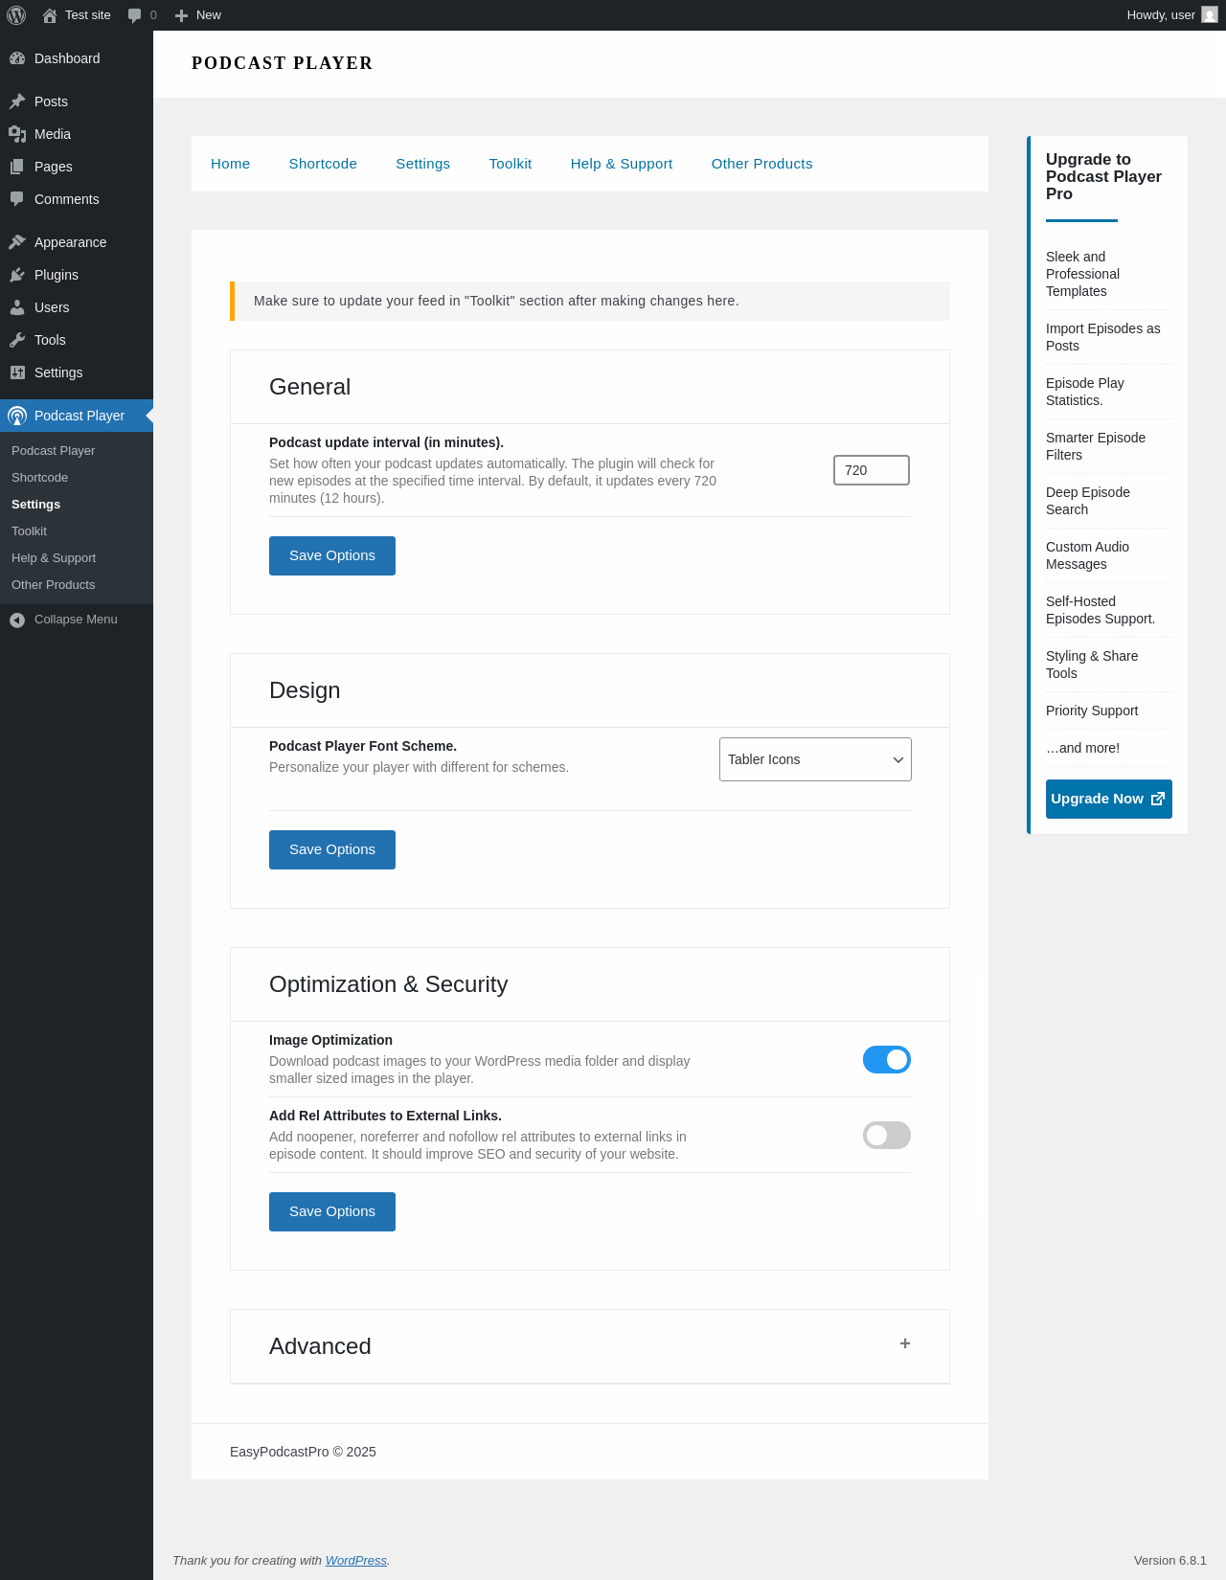The width and height of the screenshot is (1226, 1580).
Task: Save Options in the Design section
Action: [332, 849]
